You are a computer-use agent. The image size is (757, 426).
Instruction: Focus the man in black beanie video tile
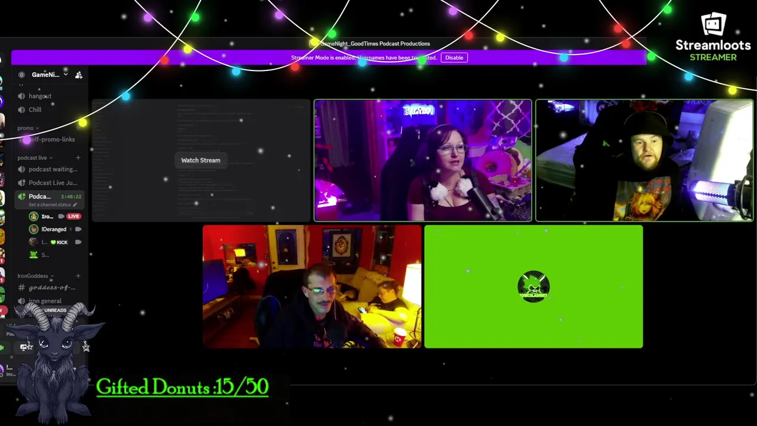(645, 160)
